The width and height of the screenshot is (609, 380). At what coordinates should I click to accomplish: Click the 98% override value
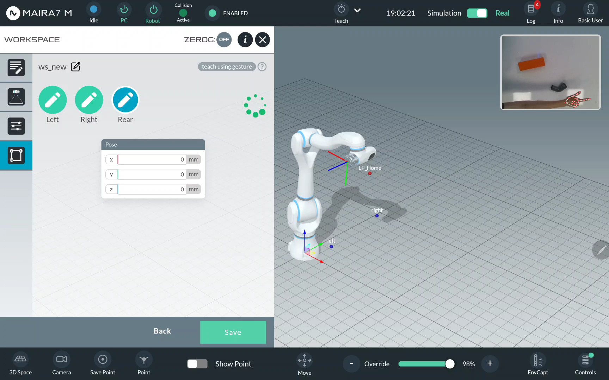tap(468, 364)
